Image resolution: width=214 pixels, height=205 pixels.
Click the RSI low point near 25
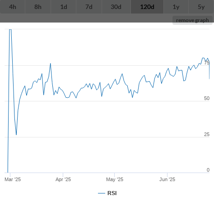click(16, 134)
